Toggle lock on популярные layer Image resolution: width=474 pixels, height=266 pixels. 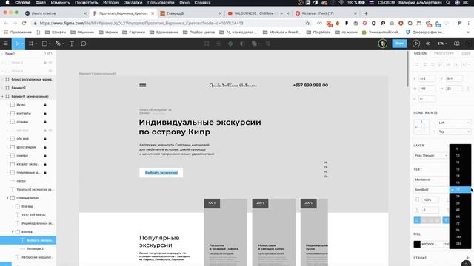45,172
